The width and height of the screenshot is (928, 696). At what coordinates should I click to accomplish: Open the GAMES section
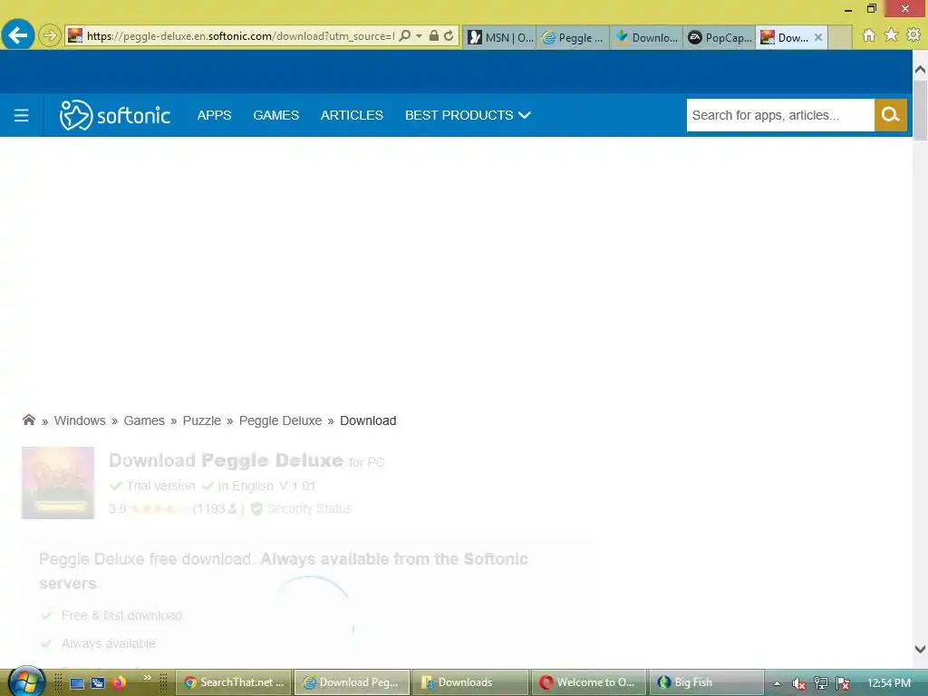(275, 115)
